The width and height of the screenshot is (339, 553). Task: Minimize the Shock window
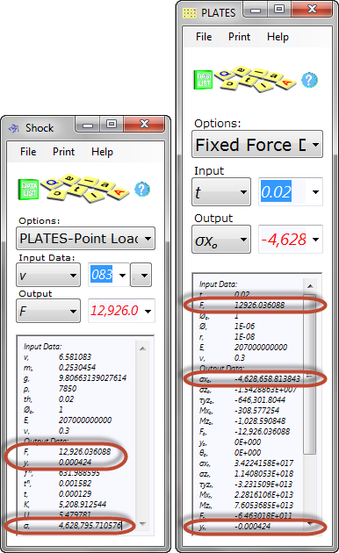[88, 124]
